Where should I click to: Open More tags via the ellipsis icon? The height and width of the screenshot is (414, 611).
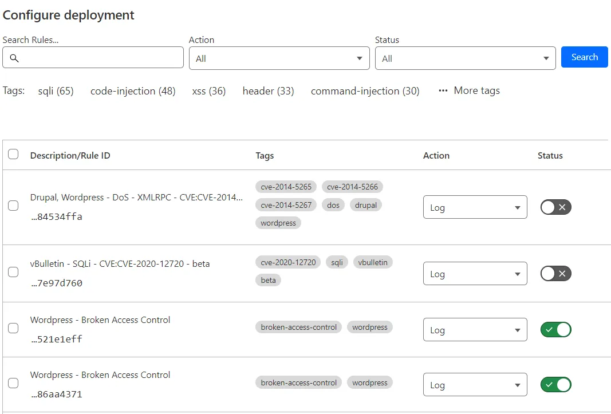442,90
